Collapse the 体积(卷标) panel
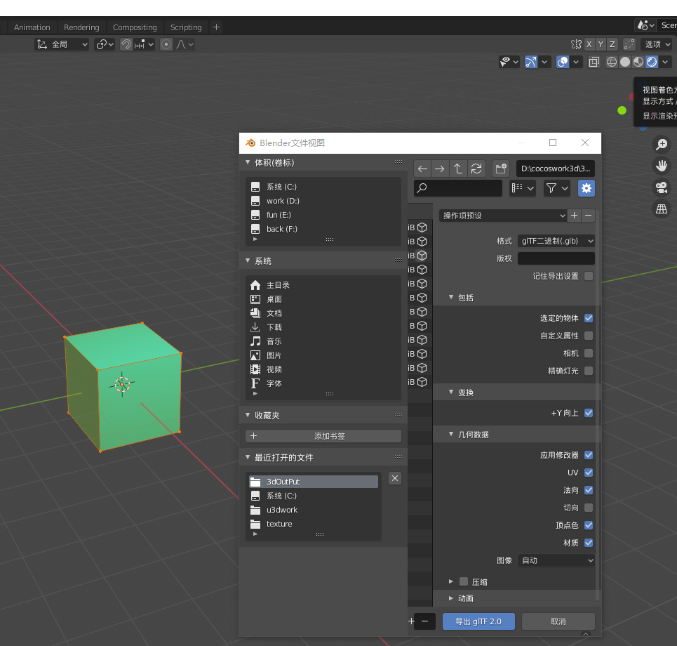Image resolution: width=677 pixels, height=646 pixels. point(248,162)
